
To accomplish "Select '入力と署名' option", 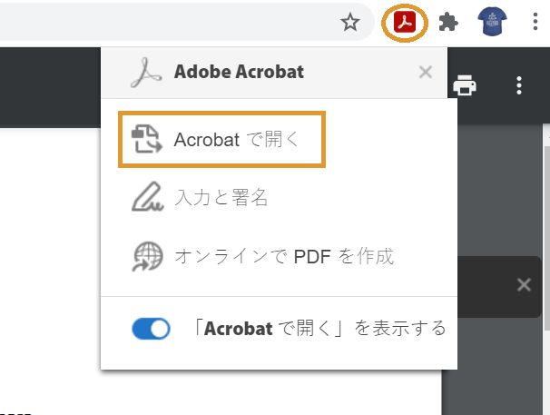I will tap(200, 197).
